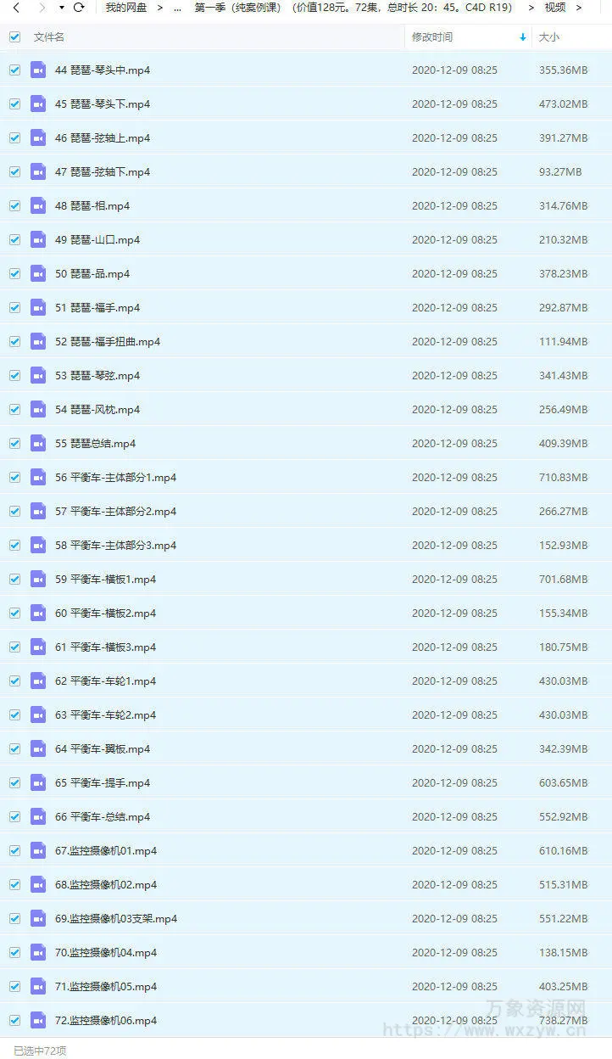
Task: Uncheck the checkbox for 50 琵琶-品.mp4
Action: (14, 273)
